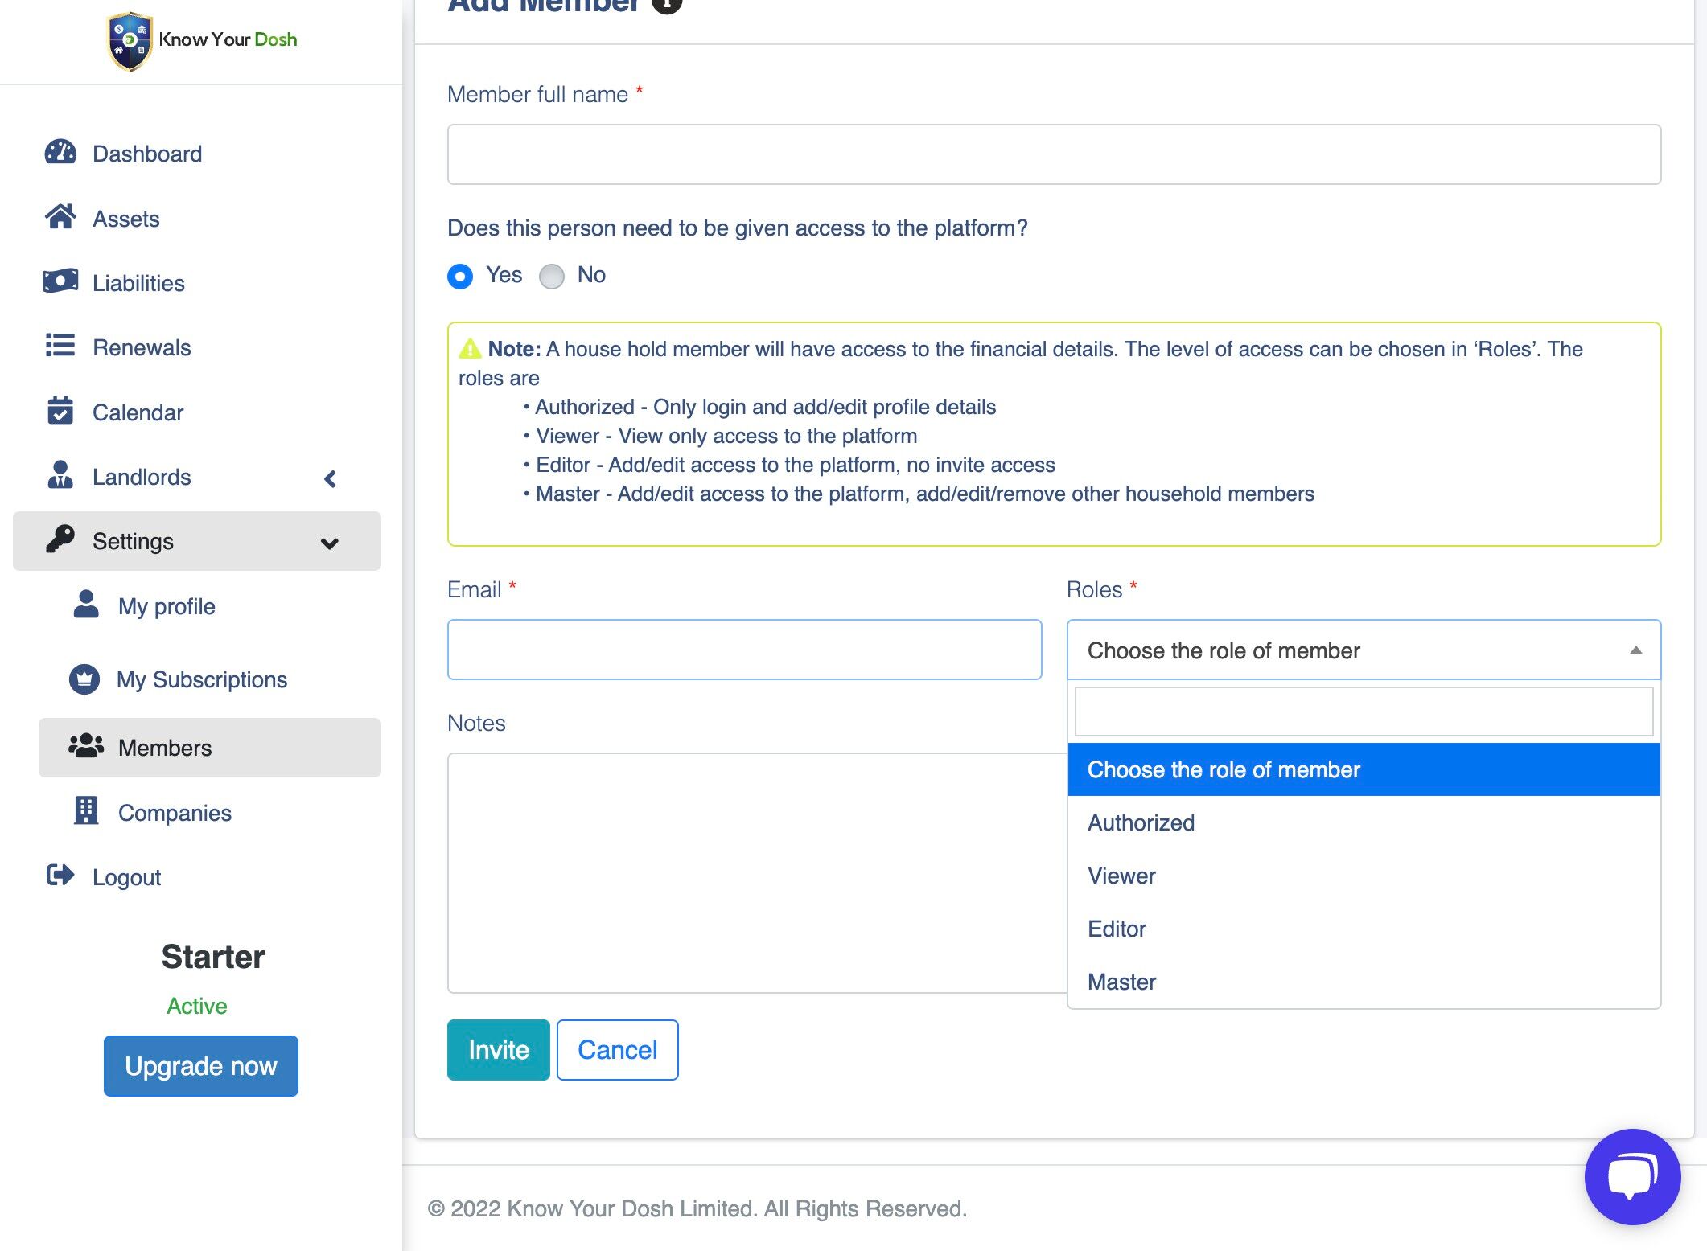Click the Logout arrow icon
Viewport: 1707px width, 1251px height.
click(60, 876)
